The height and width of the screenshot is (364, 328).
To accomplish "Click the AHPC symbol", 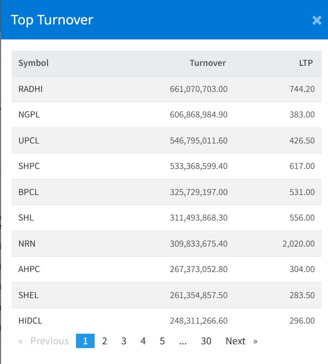I will (x=29, y=269).
